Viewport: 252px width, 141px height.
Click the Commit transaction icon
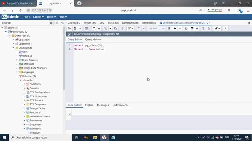point(203,29)
